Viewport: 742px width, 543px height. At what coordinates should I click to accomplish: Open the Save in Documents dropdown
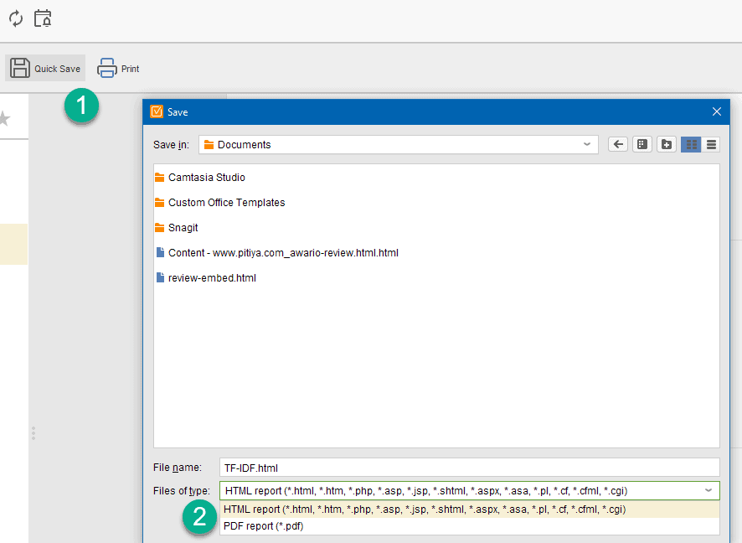[x=399, y=144]
